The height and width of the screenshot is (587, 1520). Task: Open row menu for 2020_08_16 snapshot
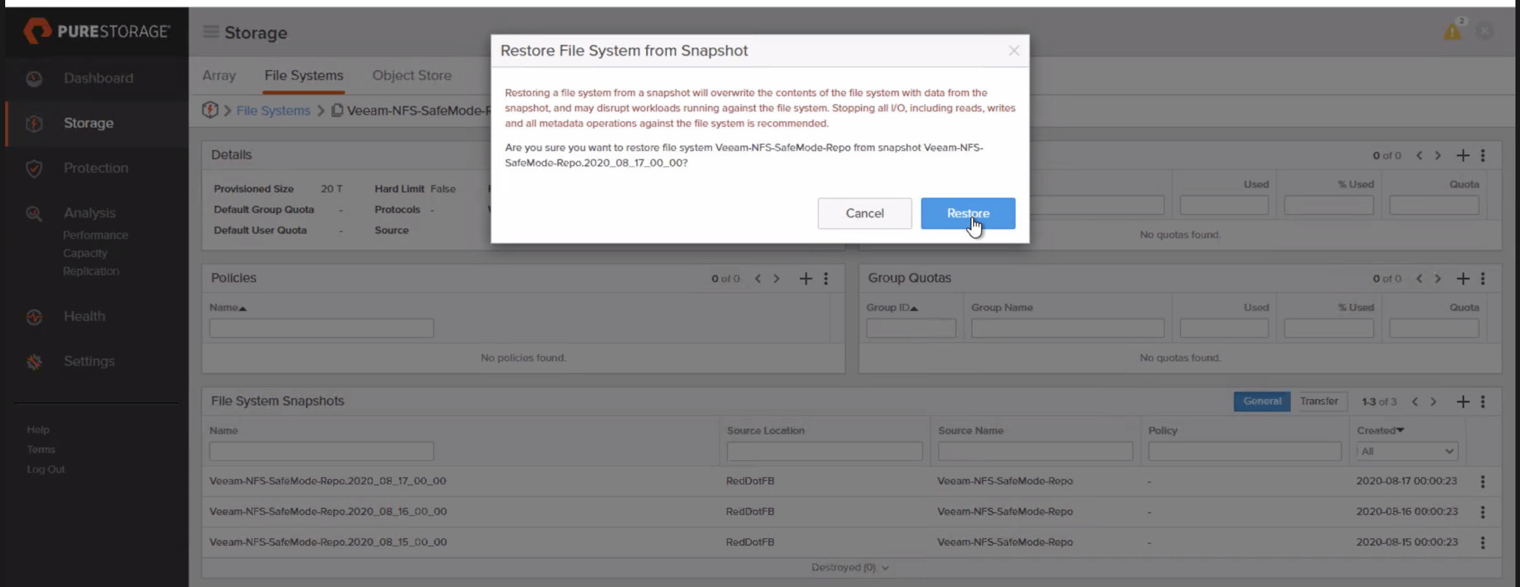[x=1482, y=512]
